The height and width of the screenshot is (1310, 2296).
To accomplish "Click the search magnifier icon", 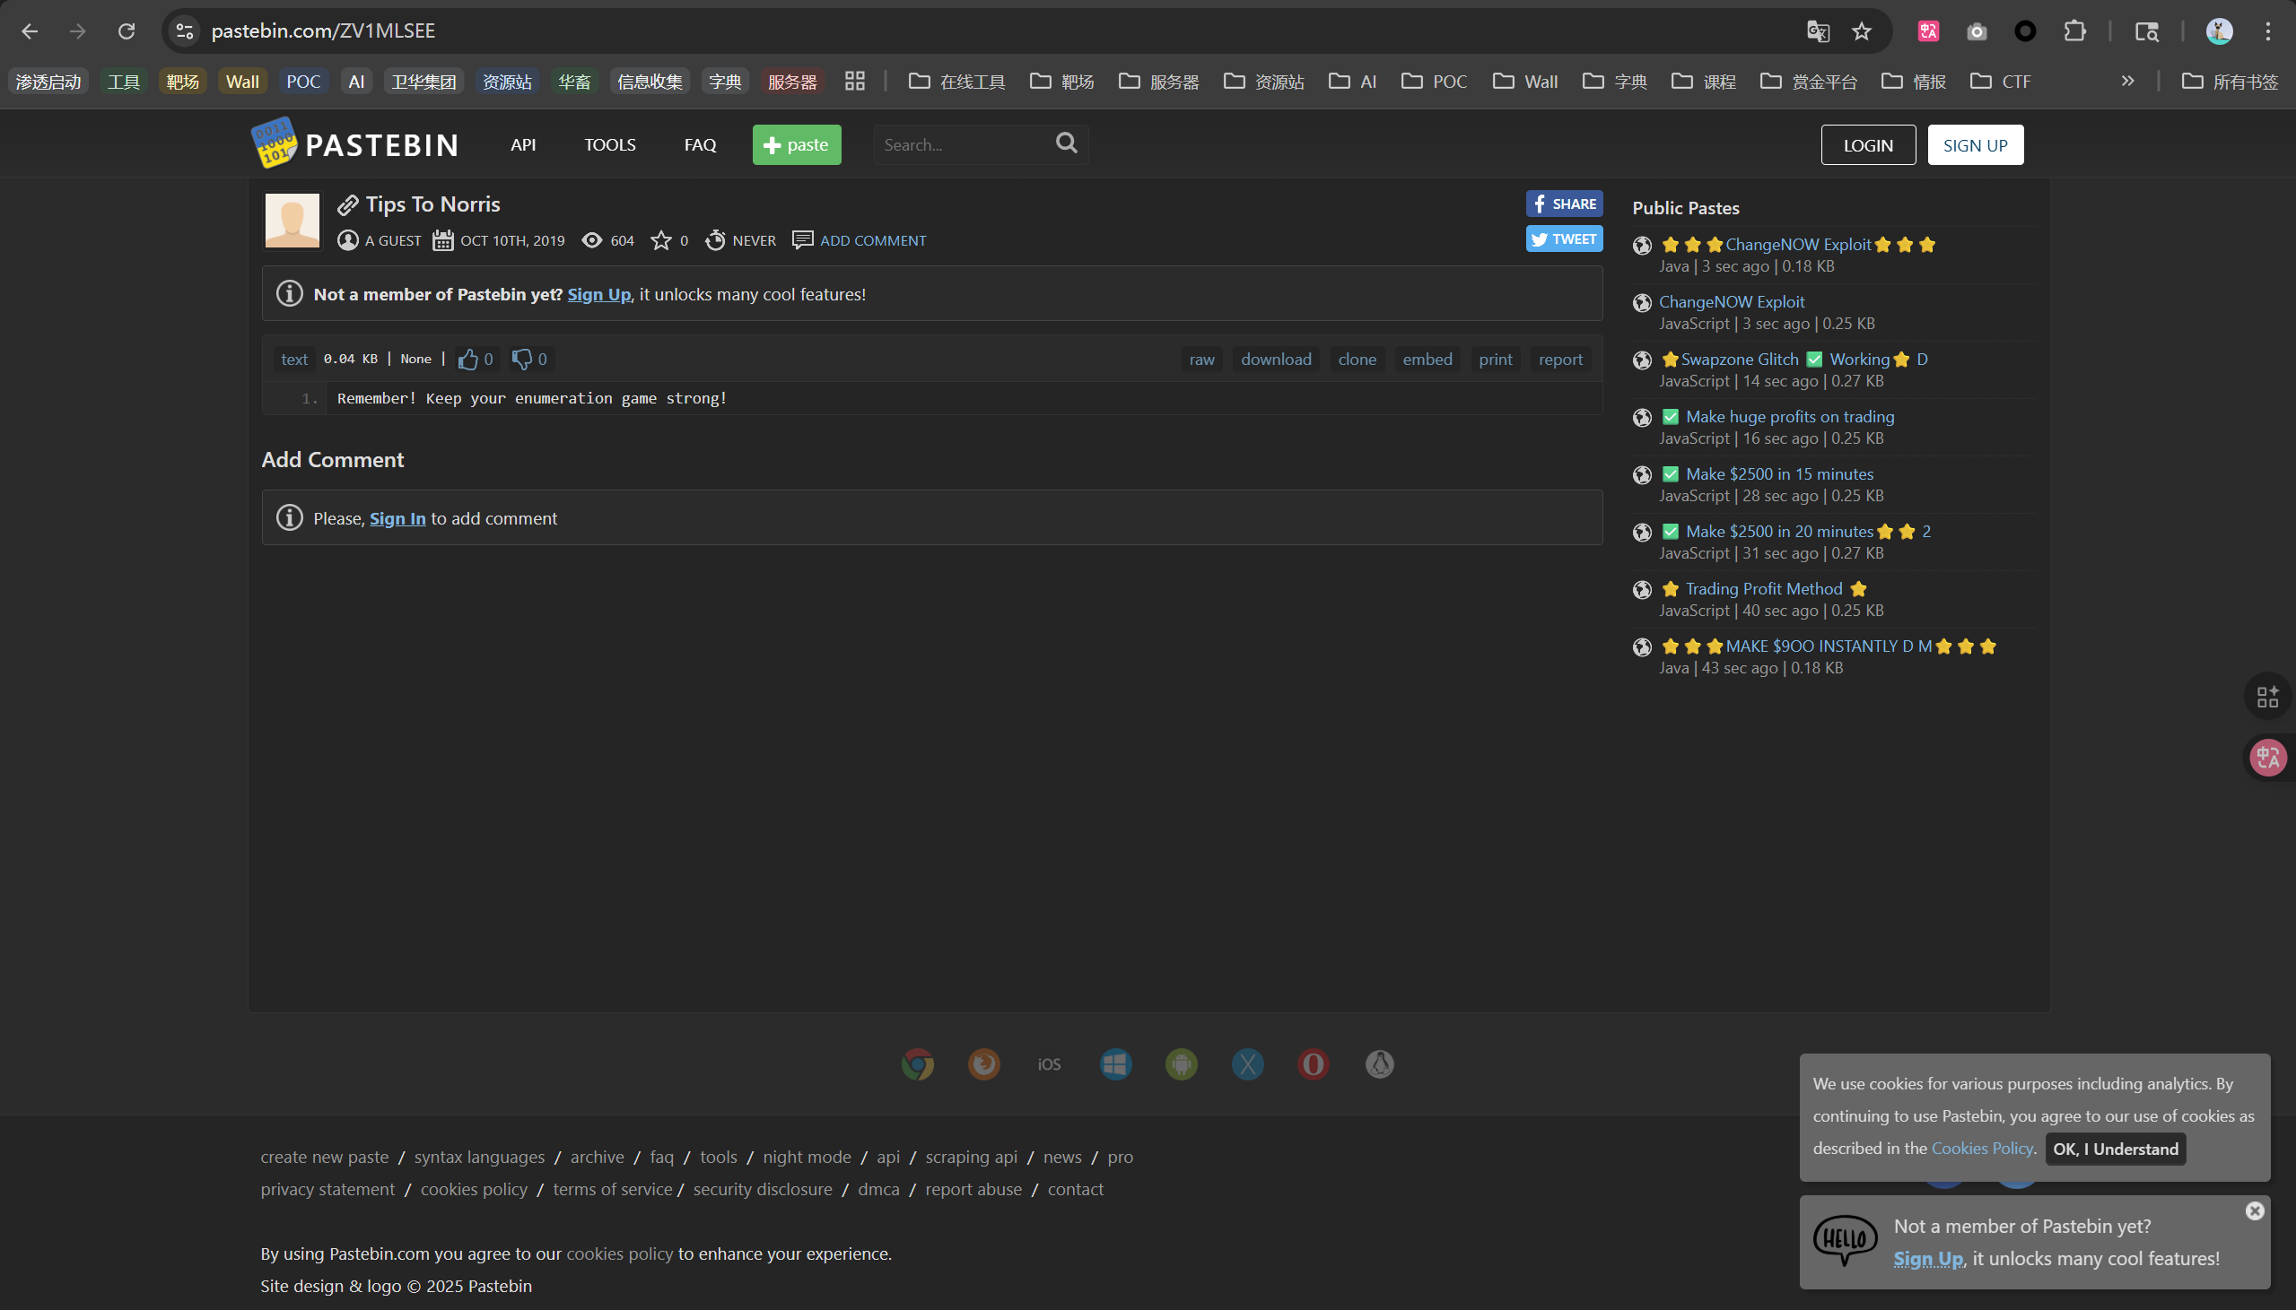I will pos(1066,143).
